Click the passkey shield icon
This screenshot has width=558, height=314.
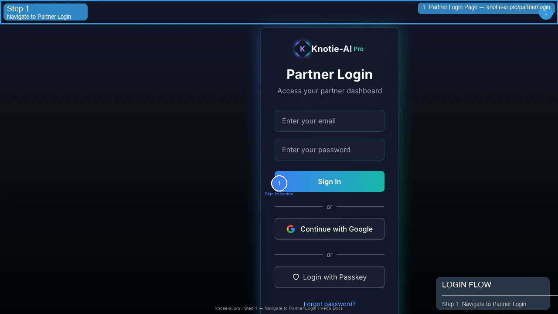coord(296,277)
